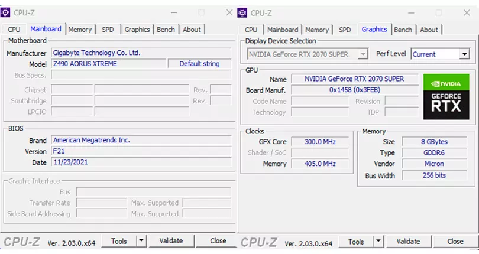Click the CPU-Z icon in left window title bar
The image size is (479, 254).
coord(6,12)
